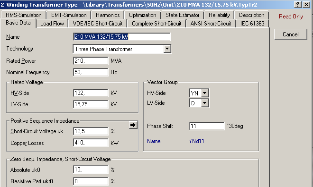Click the Hz unit label
Screen dimensions: 313x187
tap(114, 72)
